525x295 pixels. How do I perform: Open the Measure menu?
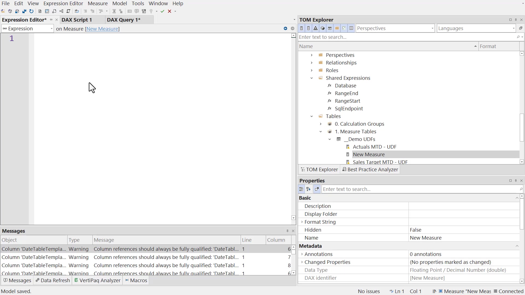[x=98, y=4]
